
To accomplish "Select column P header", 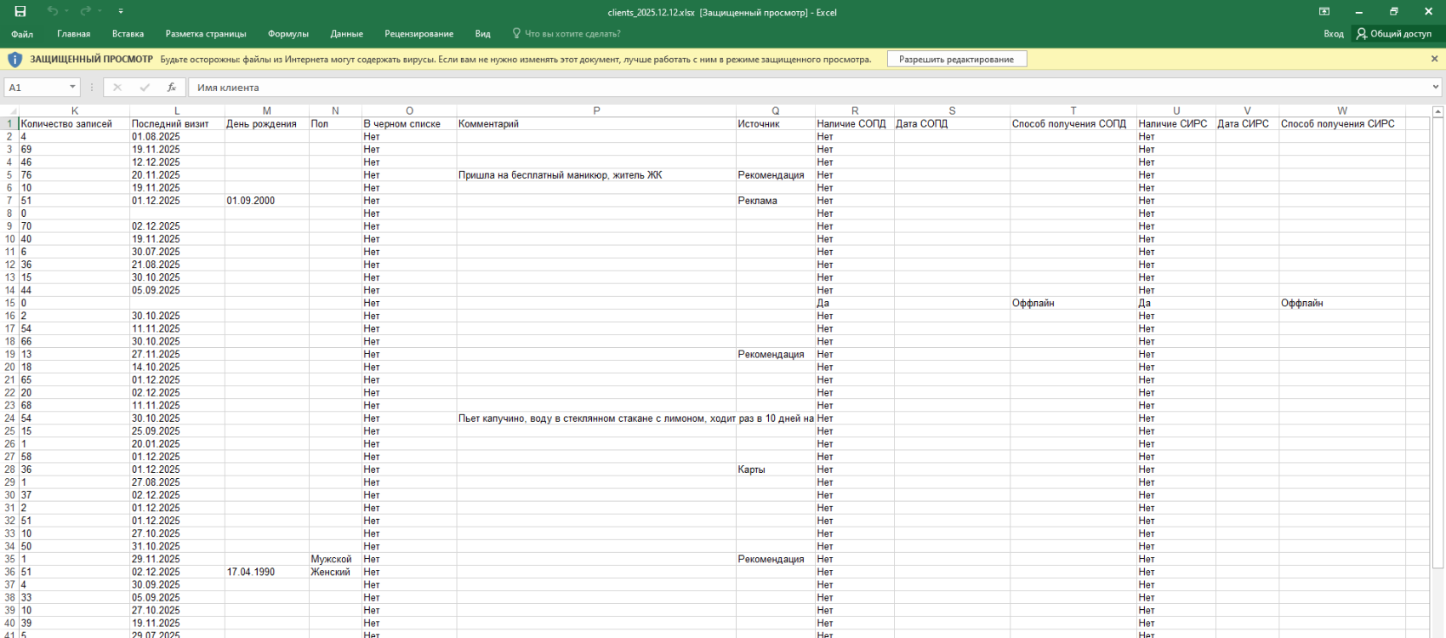I will (x=596, y=111).
